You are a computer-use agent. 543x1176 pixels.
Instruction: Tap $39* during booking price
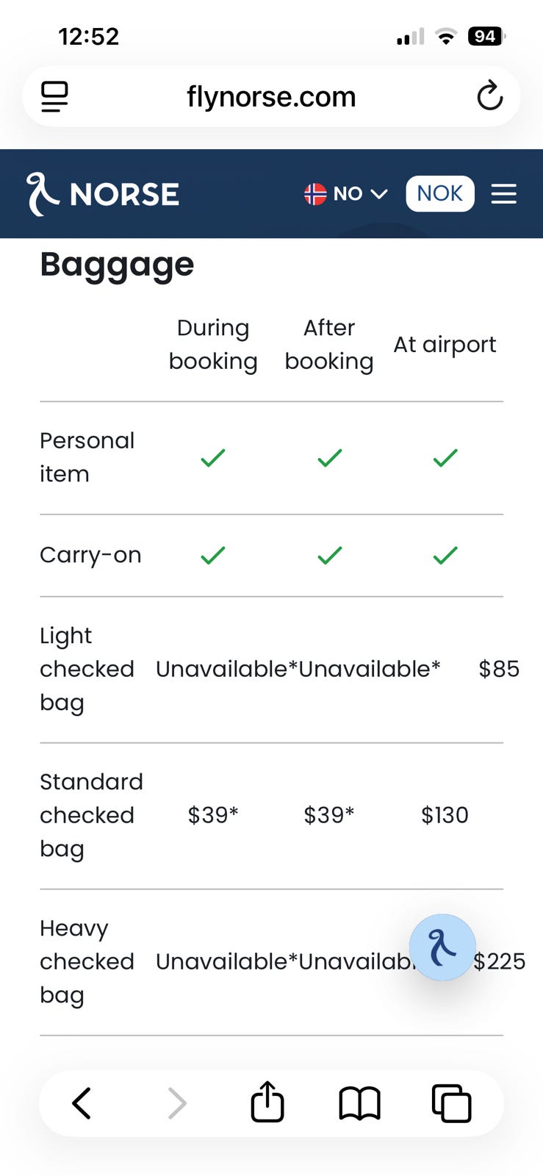point(213,815)
